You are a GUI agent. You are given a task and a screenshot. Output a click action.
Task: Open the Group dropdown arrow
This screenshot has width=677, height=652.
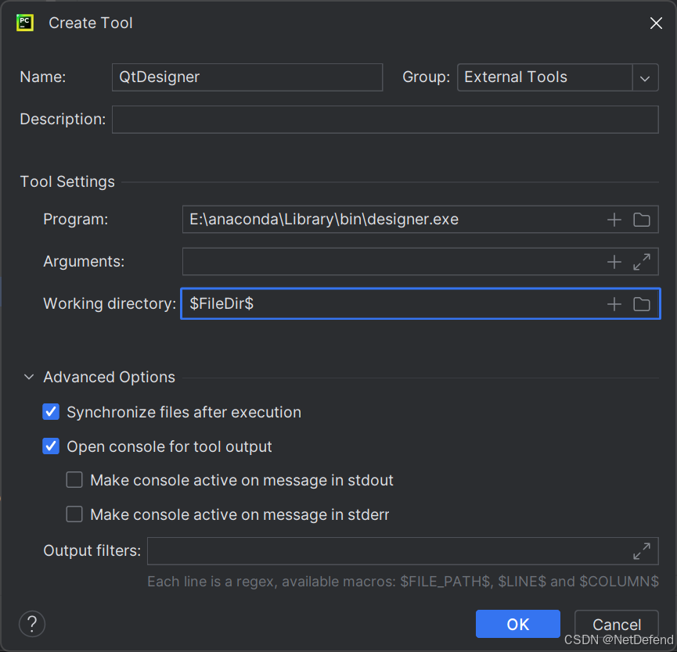pyautogui.click(x=645, y=77)
